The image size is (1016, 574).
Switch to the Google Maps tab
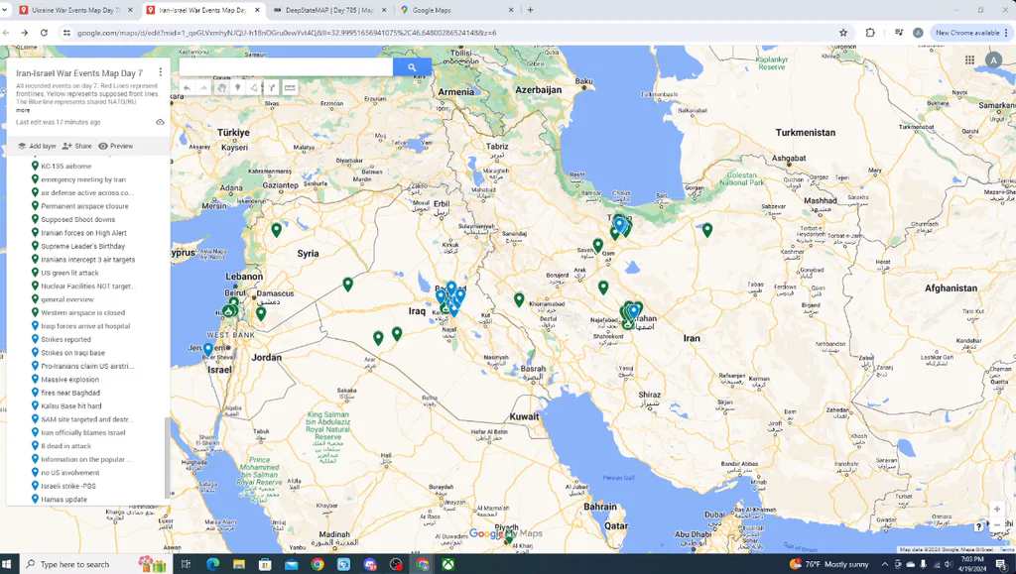pos(456,10)
